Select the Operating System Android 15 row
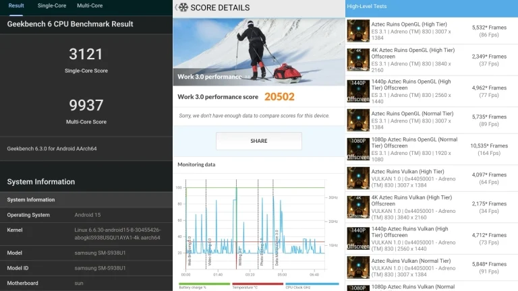518x291 pixels. tap(86, 215)
